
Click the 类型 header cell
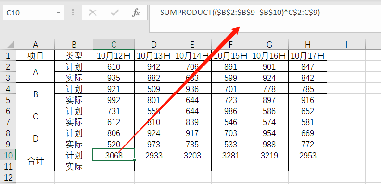[x=74, y=55]
